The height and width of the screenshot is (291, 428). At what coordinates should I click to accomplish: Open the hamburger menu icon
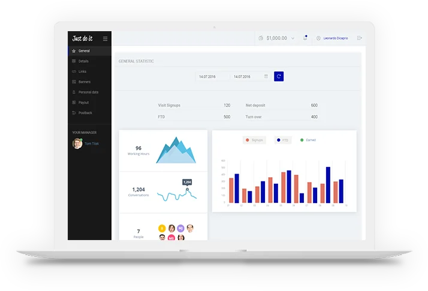pos(105,39)
